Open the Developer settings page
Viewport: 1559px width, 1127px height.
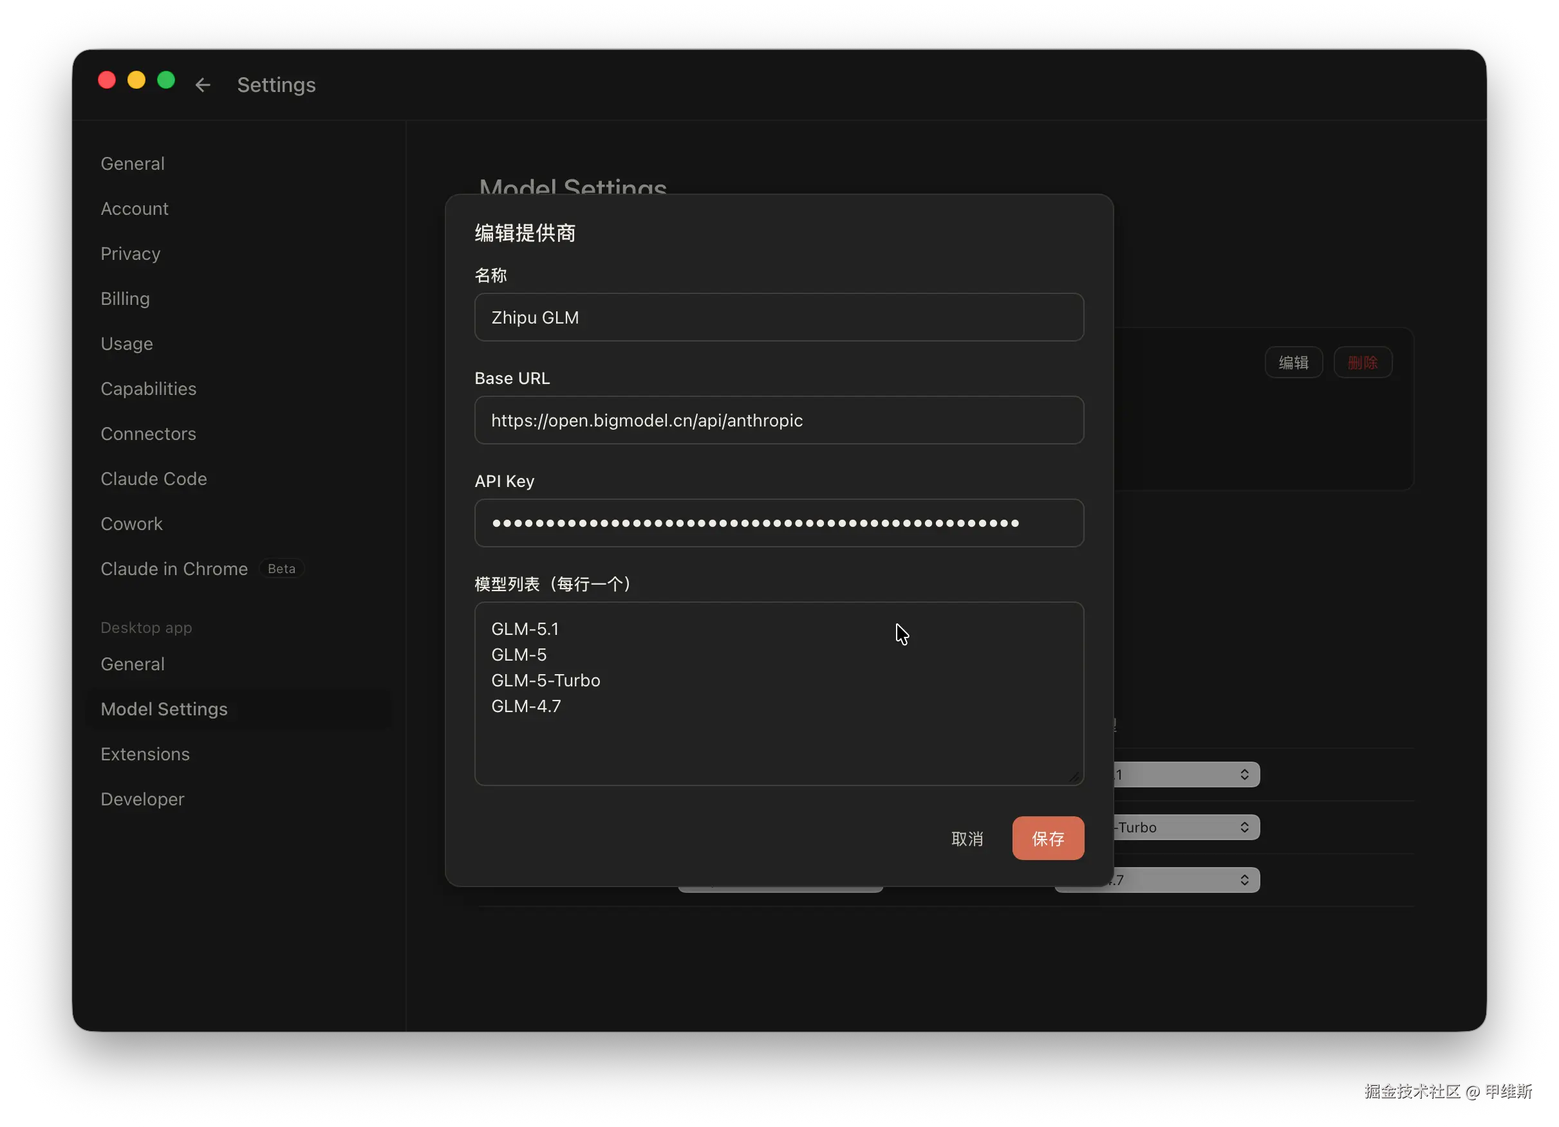[x=142, y=800]
